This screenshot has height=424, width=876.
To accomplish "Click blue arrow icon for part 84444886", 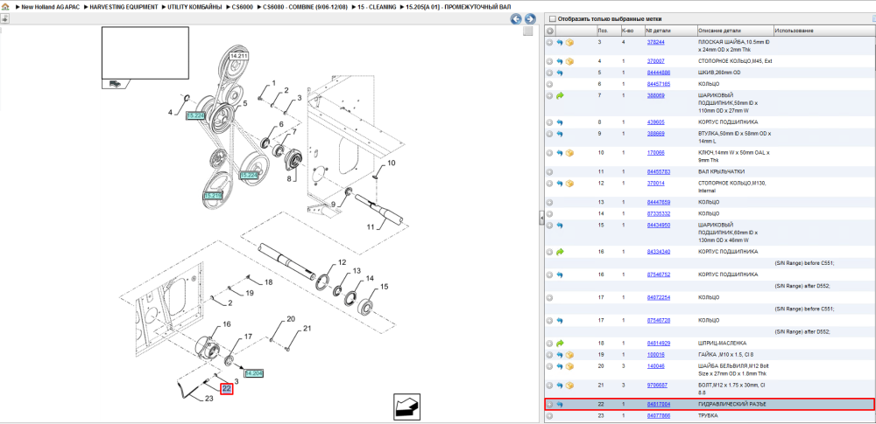I will [560, 73].
